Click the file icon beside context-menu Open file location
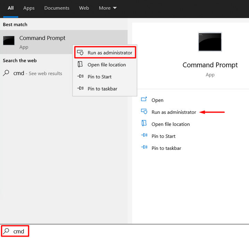 tap(80, 65)
